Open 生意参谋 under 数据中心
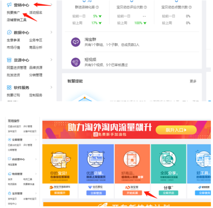The width and height of the screenshot is (213, 208). click(13, 40)
